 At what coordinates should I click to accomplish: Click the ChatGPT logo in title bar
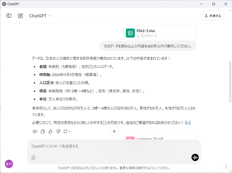[4, 4]
